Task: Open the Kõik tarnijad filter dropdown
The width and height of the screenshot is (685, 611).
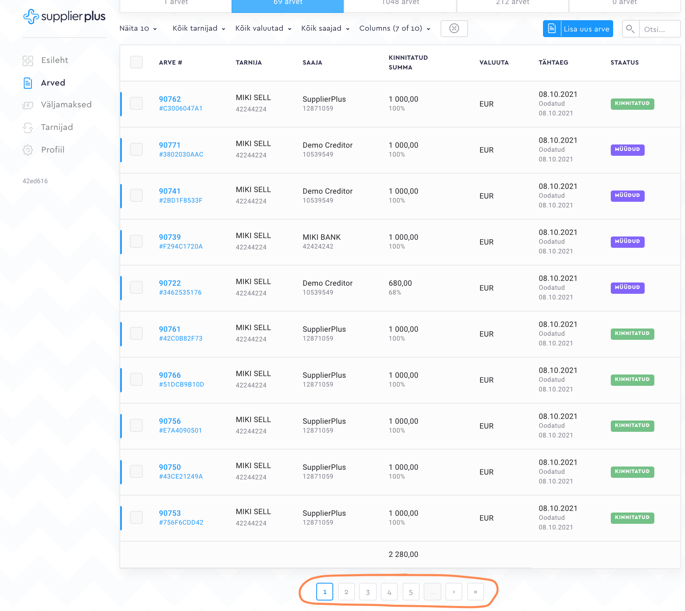Action: point(198,29)
